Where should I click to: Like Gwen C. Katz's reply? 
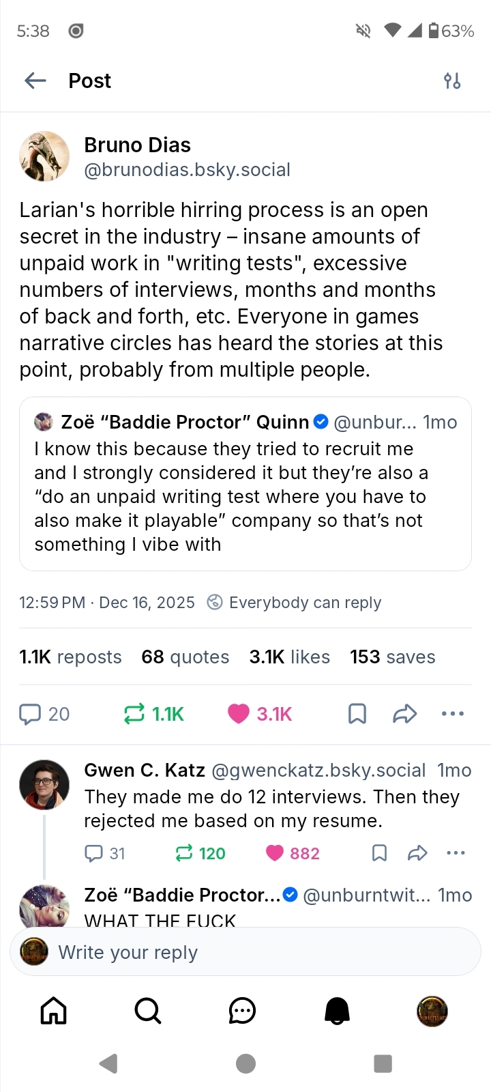275,853
